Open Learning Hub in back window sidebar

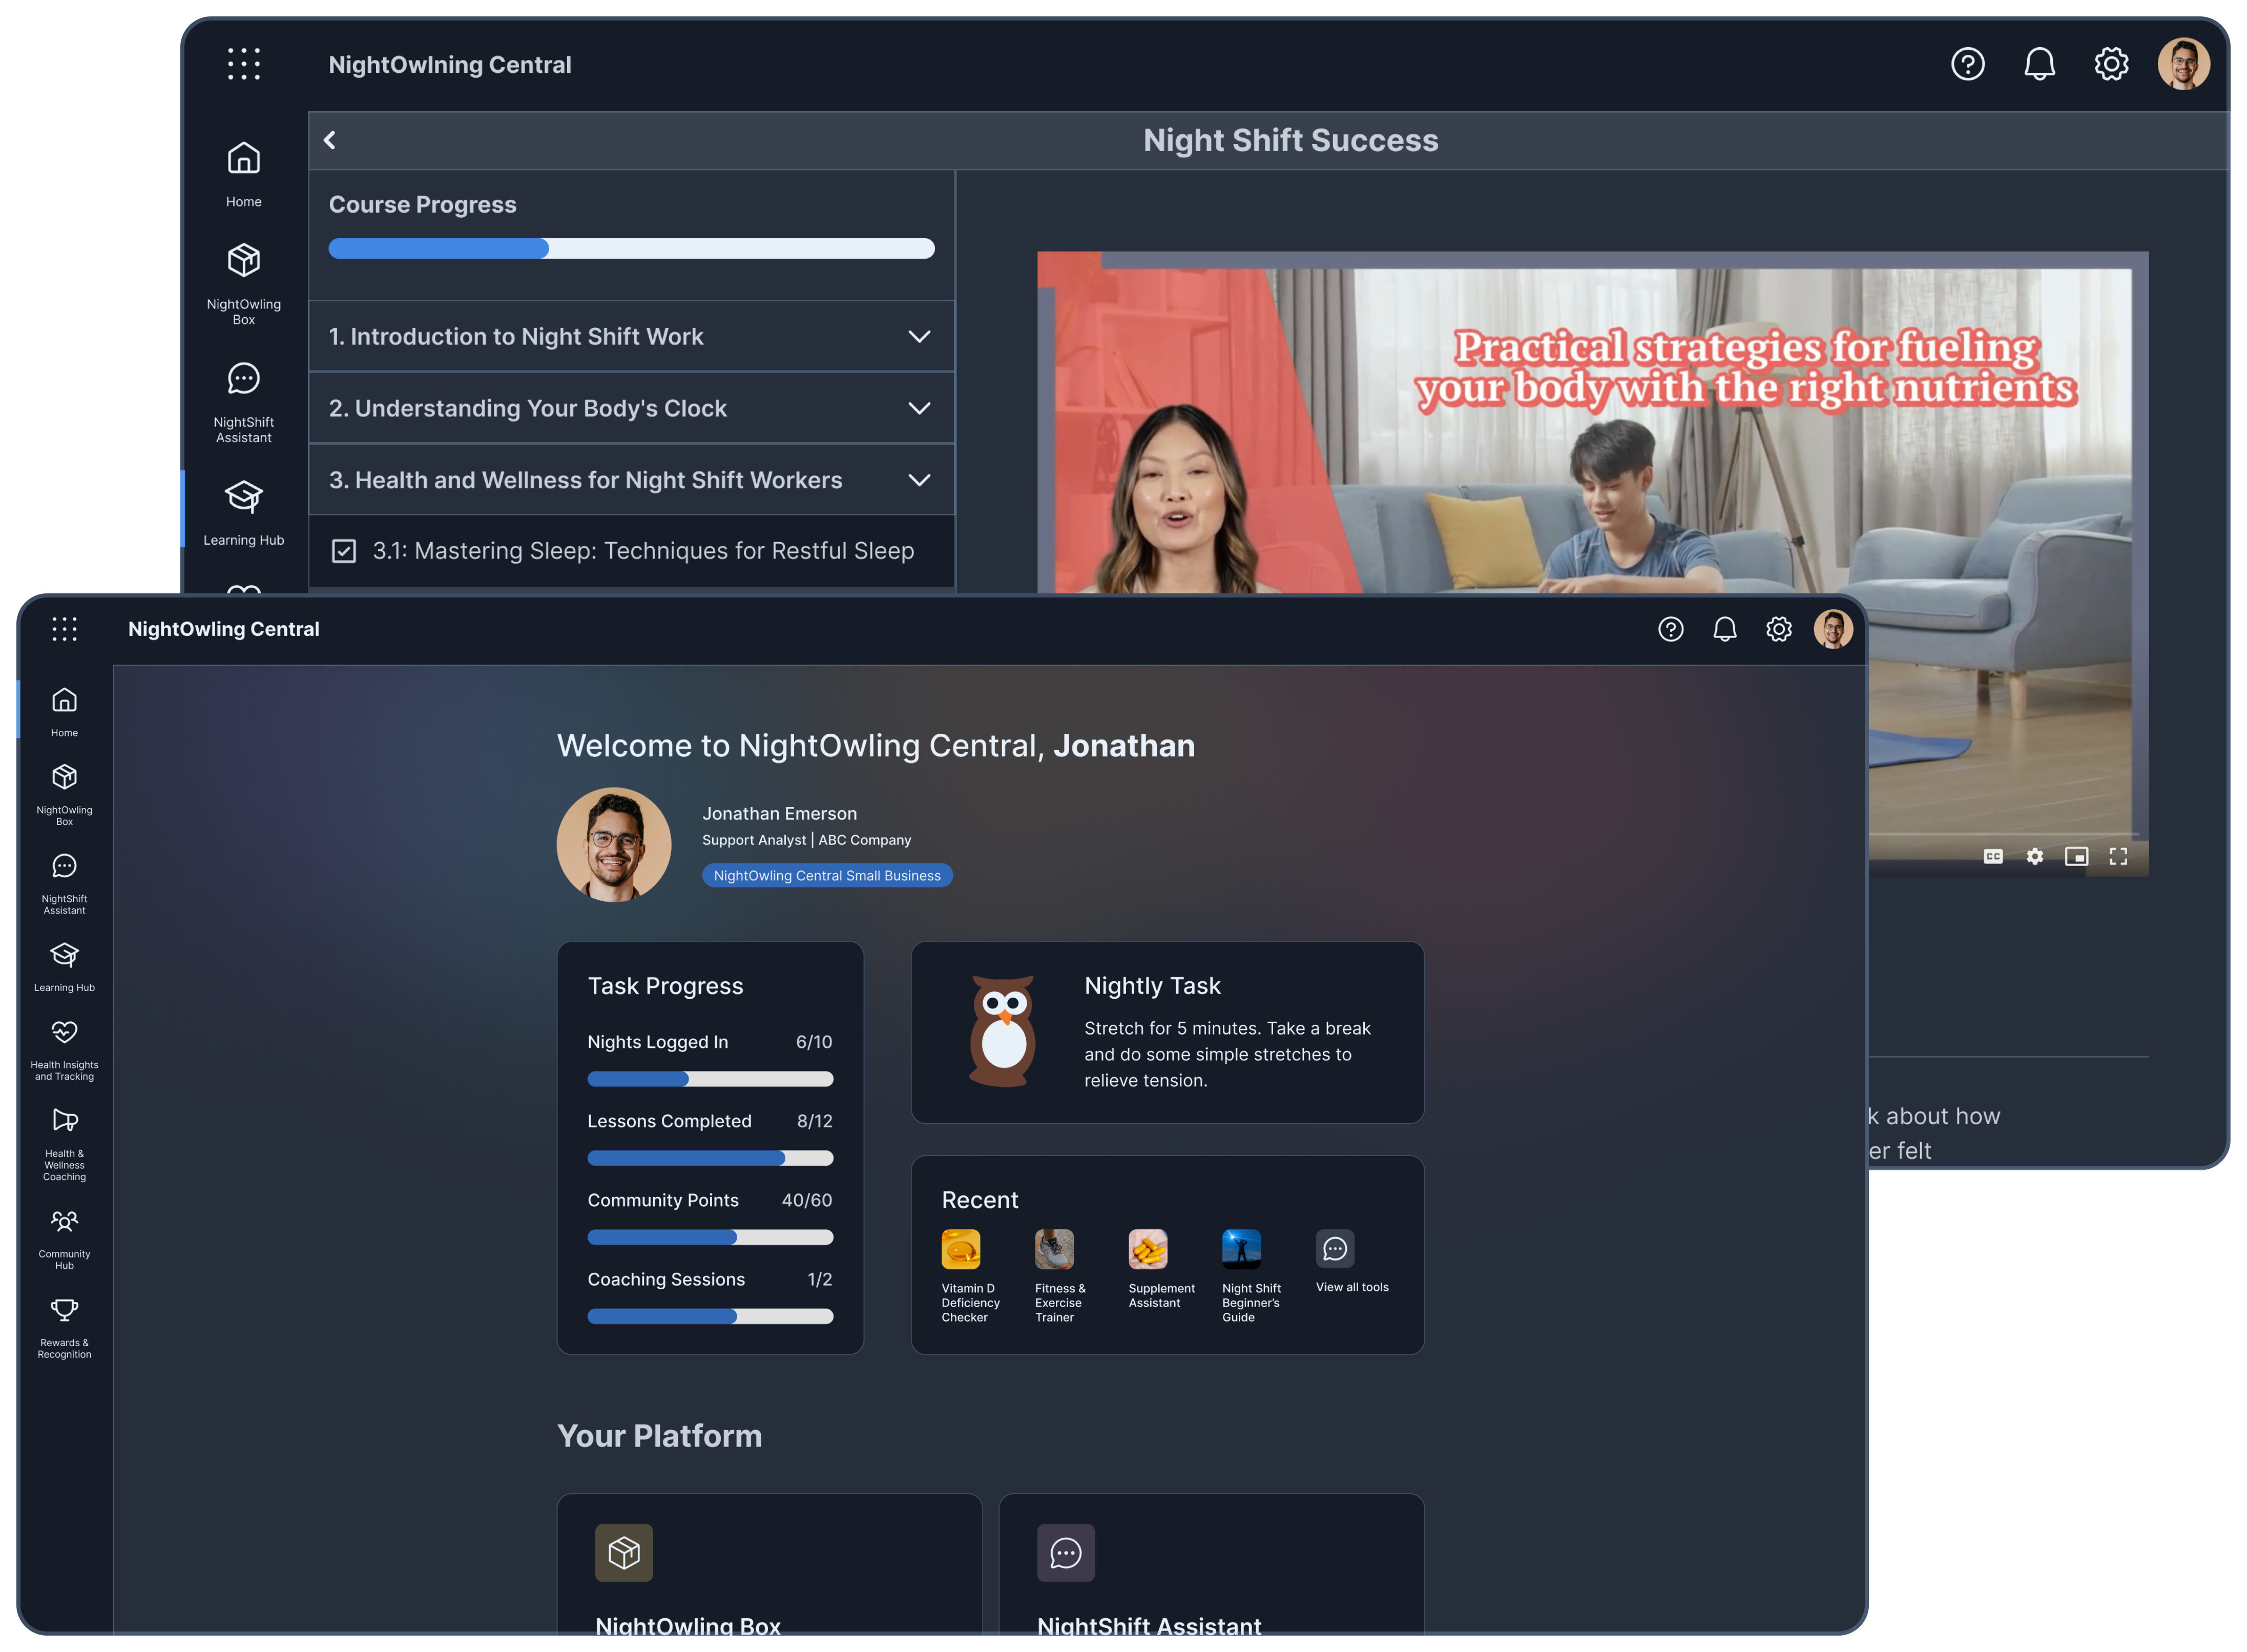coord(244,512)
